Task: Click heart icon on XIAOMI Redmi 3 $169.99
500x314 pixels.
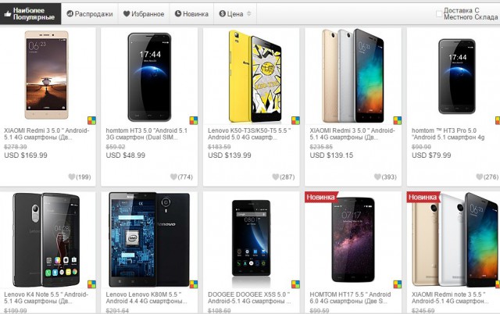Action: coord(72,177)
